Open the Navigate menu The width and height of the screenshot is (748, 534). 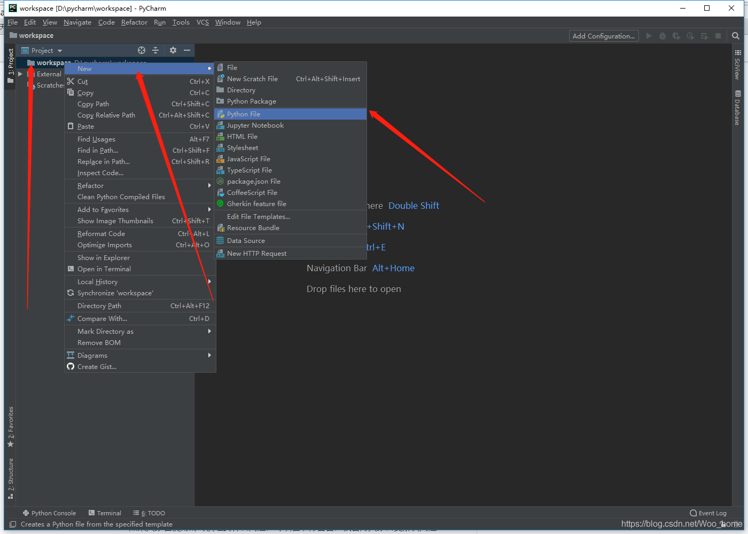(77, 22)
